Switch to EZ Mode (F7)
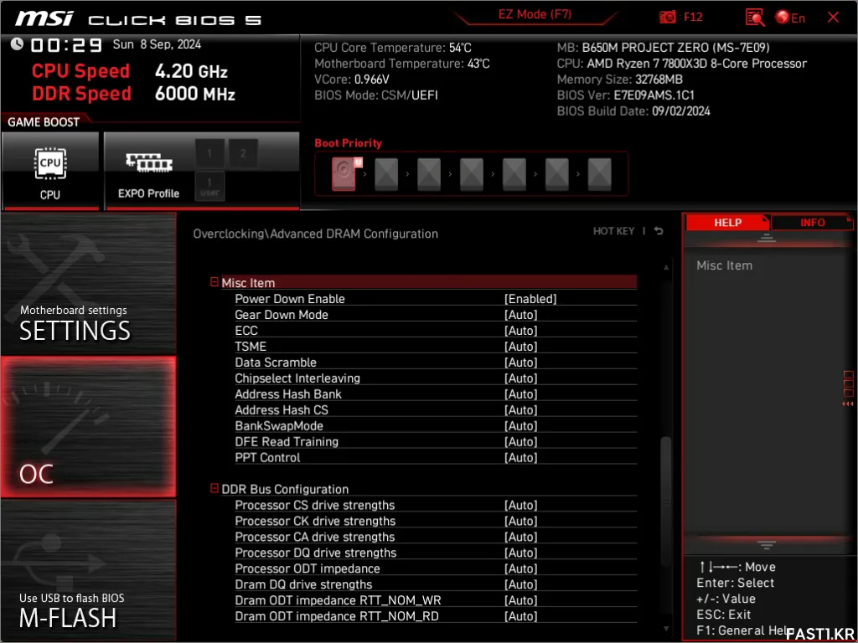Screen dimensions: 858x643 [x=534, y=15]
